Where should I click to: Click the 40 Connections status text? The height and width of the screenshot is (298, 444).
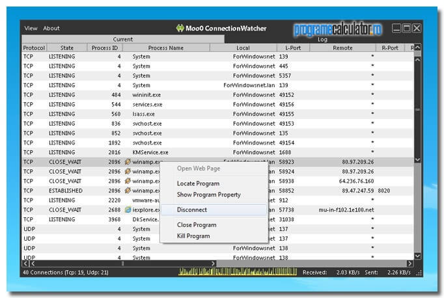click(65, 272)
